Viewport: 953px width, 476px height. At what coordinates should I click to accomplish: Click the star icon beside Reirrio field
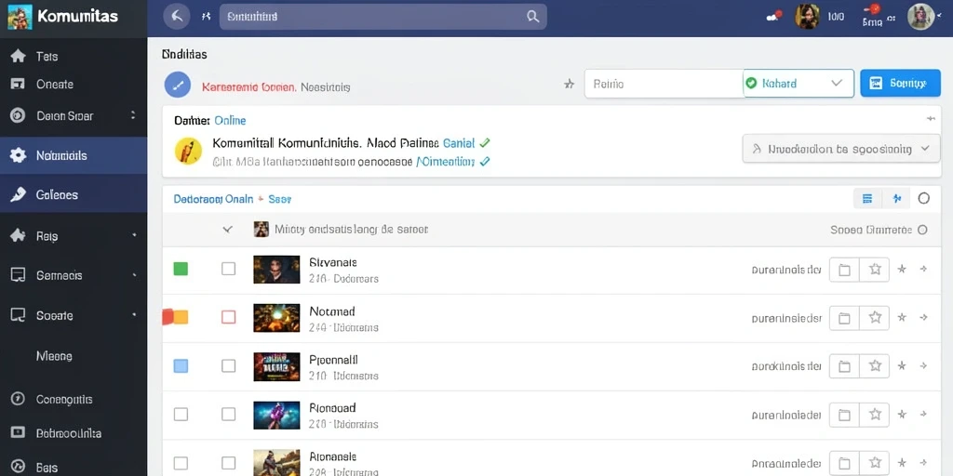569,84
